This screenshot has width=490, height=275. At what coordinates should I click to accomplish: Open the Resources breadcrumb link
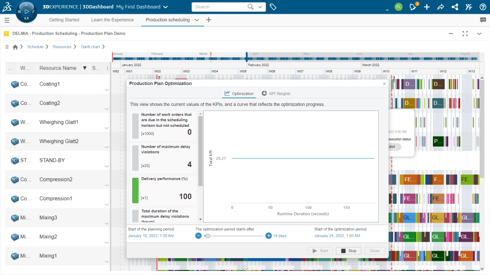click(x=62, y=47)
